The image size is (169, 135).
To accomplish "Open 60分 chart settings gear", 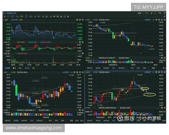I will pos(165,72).
